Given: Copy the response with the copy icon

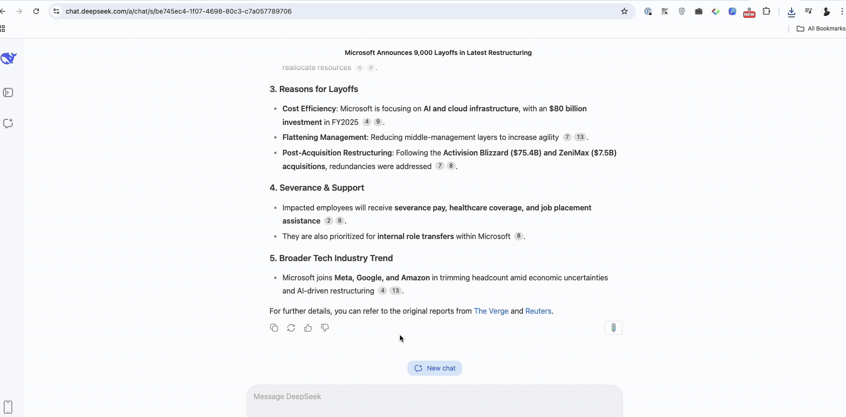Looking at the screenshot, I should [x=274, y=328].
